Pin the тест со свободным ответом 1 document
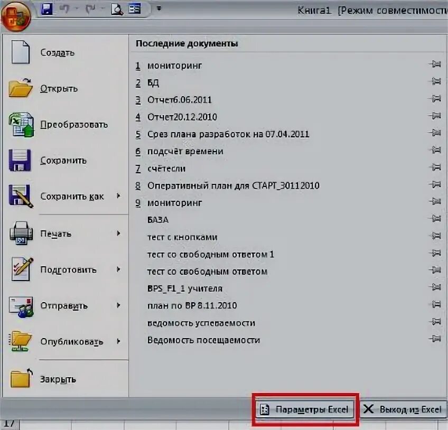 (x=435, y=253)
